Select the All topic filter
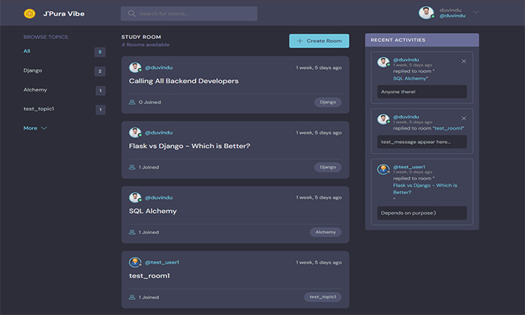The image size is (525, 315). (27, 51)
